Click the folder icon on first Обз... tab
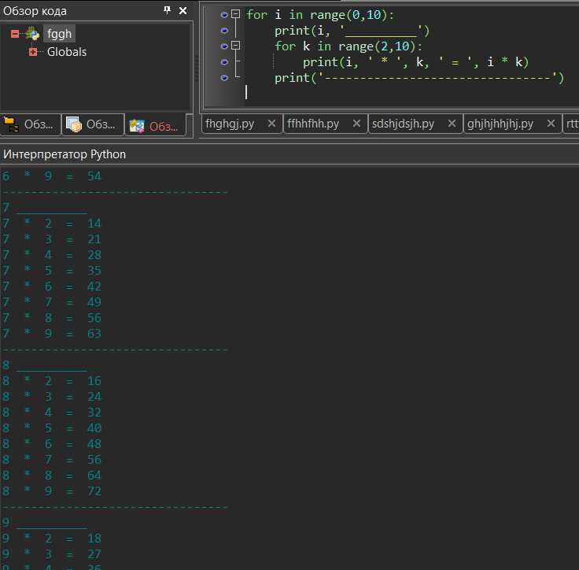 11,124
